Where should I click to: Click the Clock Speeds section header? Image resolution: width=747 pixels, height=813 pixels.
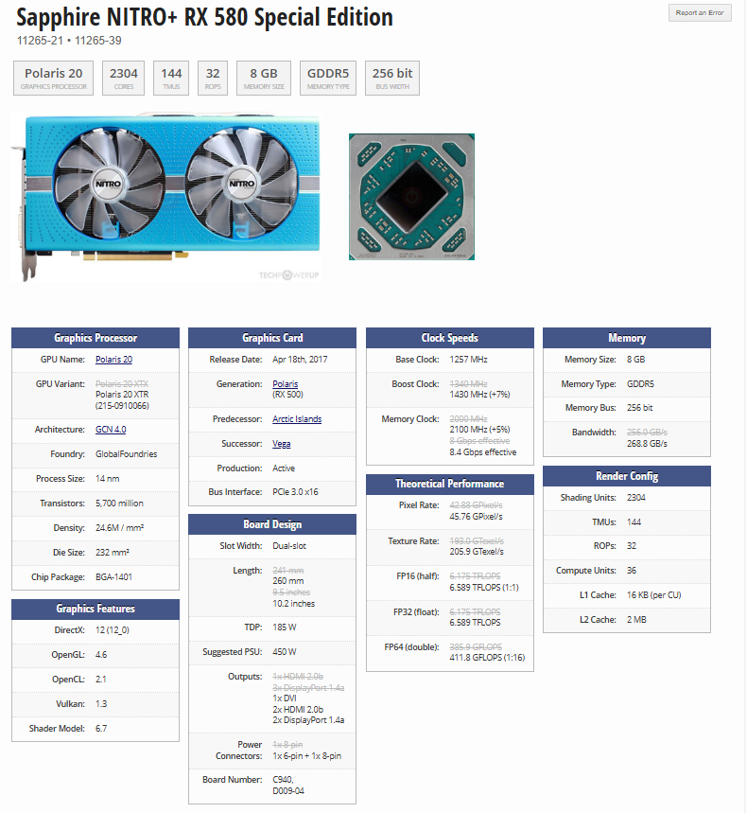click(450, 338)
